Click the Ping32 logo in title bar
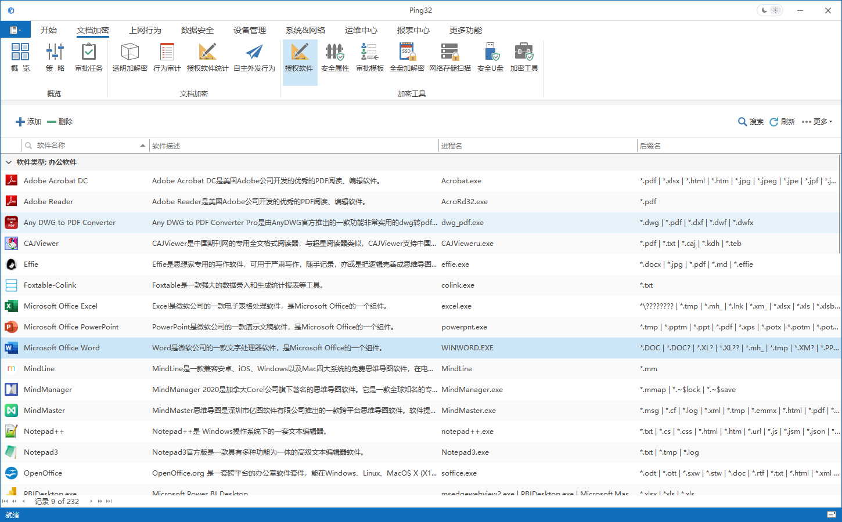Image resolution: width=842 pixels, height=522 pixels. pyautogui.click(x=10, y=10)
